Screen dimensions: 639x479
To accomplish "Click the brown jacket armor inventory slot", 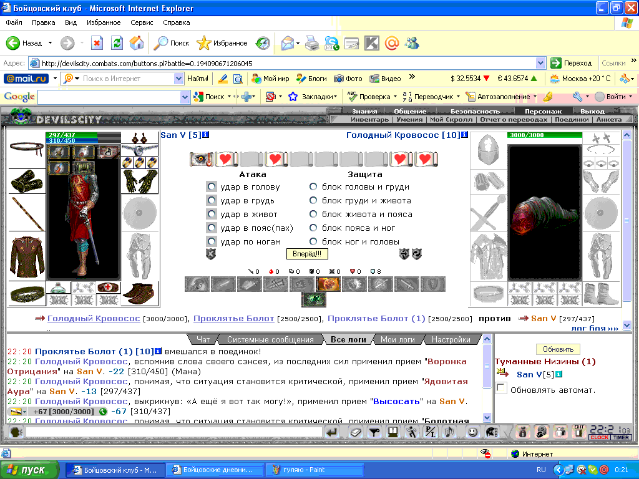I will click(27, 257).
